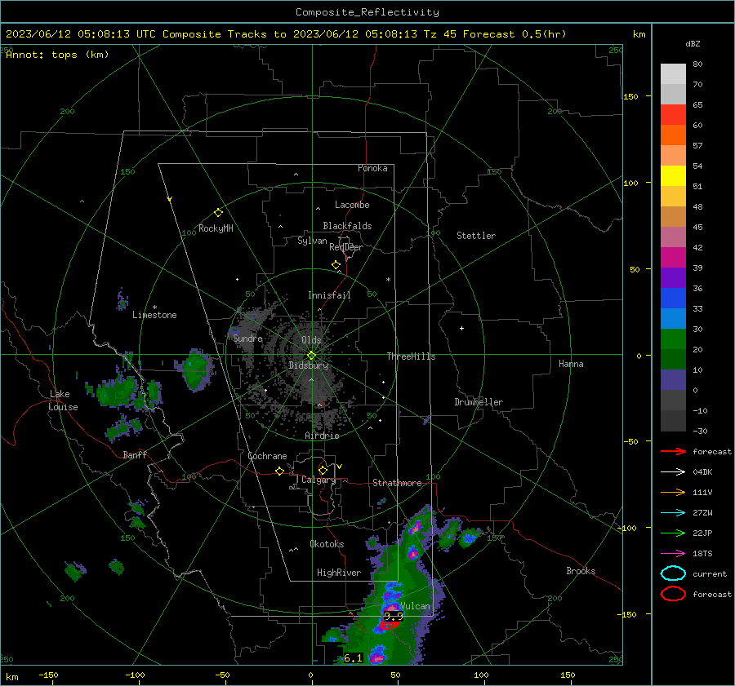Click the yellow diamond marker below RedDeer
The width and height of the screenshot is (735, 686).
click(x=336, y=265)
